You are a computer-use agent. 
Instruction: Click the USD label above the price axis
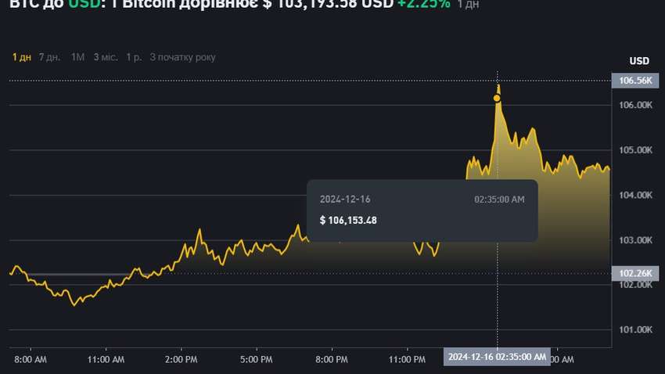[x=639, y=61]
